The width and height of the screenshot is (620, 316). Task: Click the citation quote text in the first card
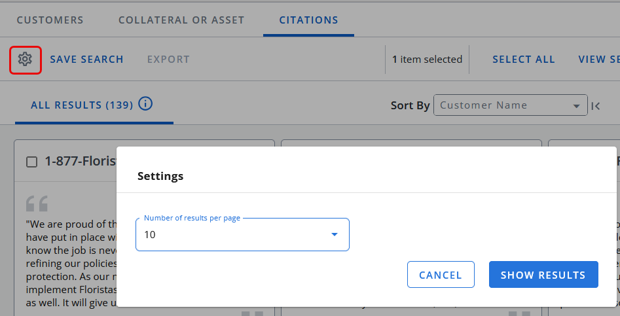point(71,264)
